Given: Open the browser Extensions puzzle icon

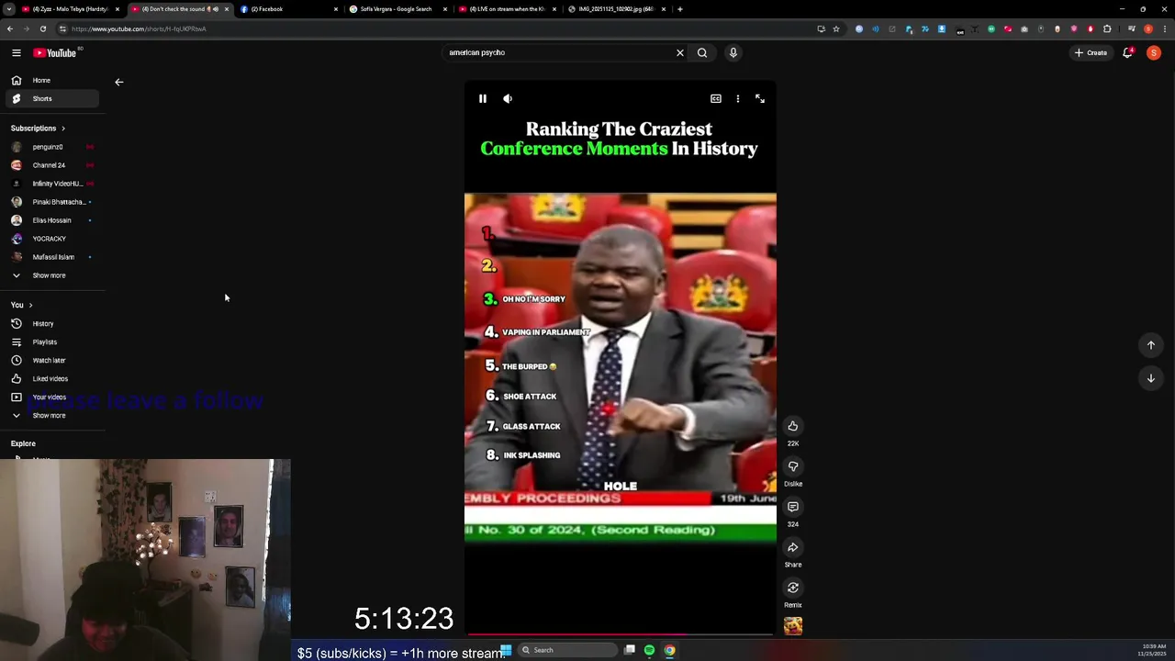Looking at the screenshot, I should click(x=1107, y=28).
